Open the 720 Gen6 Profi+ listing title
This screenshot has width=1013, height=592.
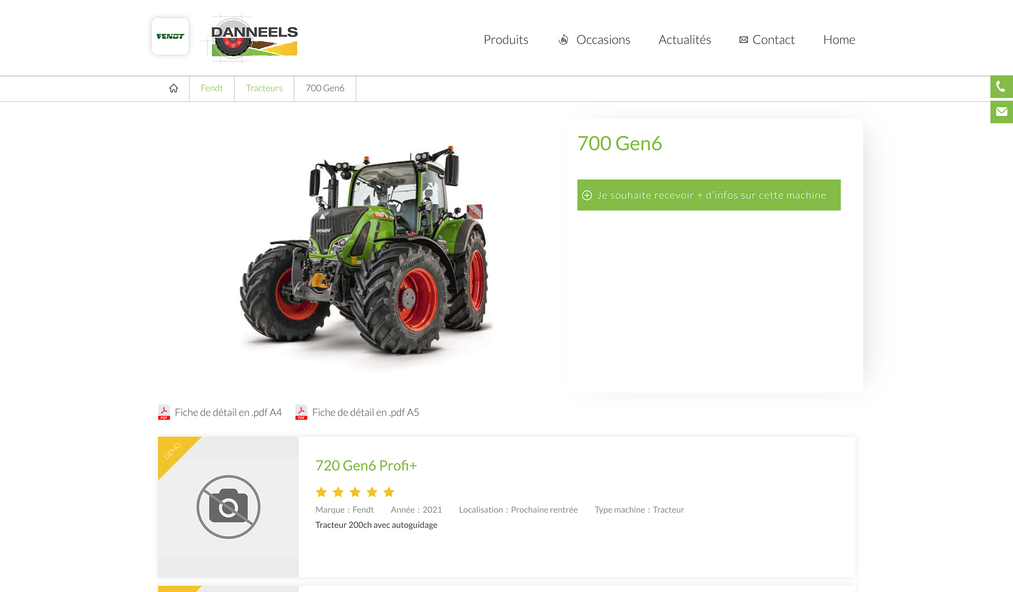click(366, 466)
